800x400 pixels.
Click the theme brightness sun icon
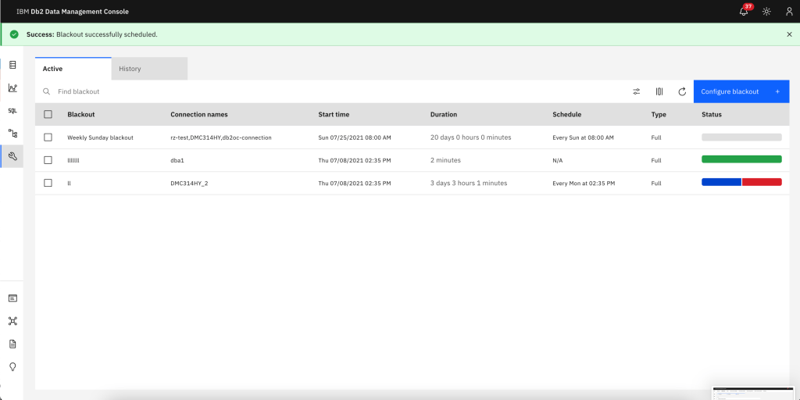766,12
